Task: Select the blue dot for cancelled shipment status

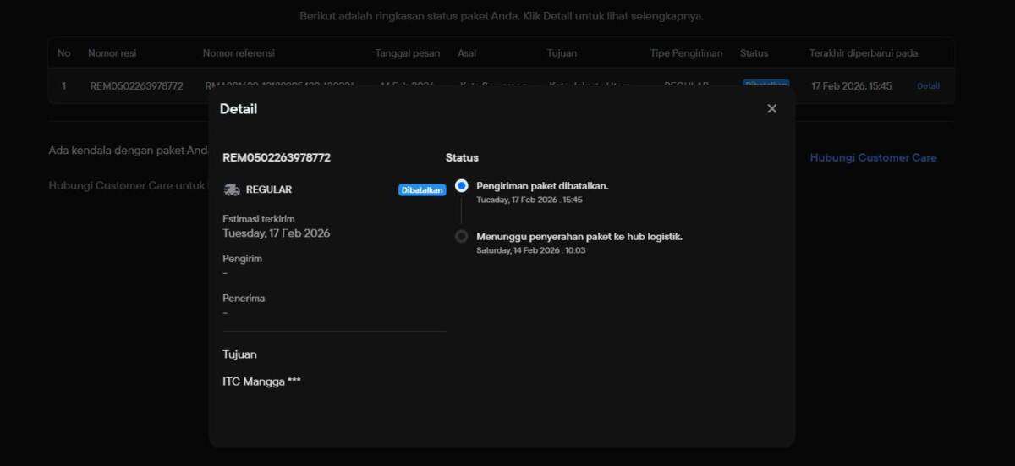Action: [461, 186]
